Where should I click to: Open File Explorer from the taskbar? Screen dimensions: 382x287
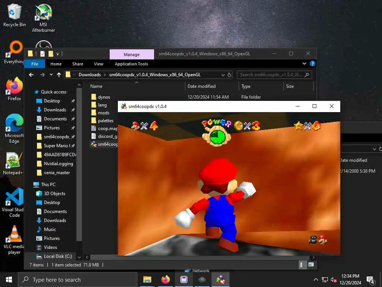[x=147, y=280]
